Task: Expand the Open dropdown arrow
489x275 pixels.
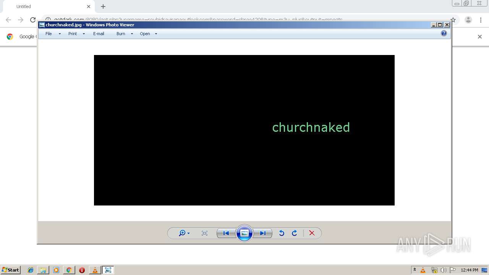Action: [156, 34]
